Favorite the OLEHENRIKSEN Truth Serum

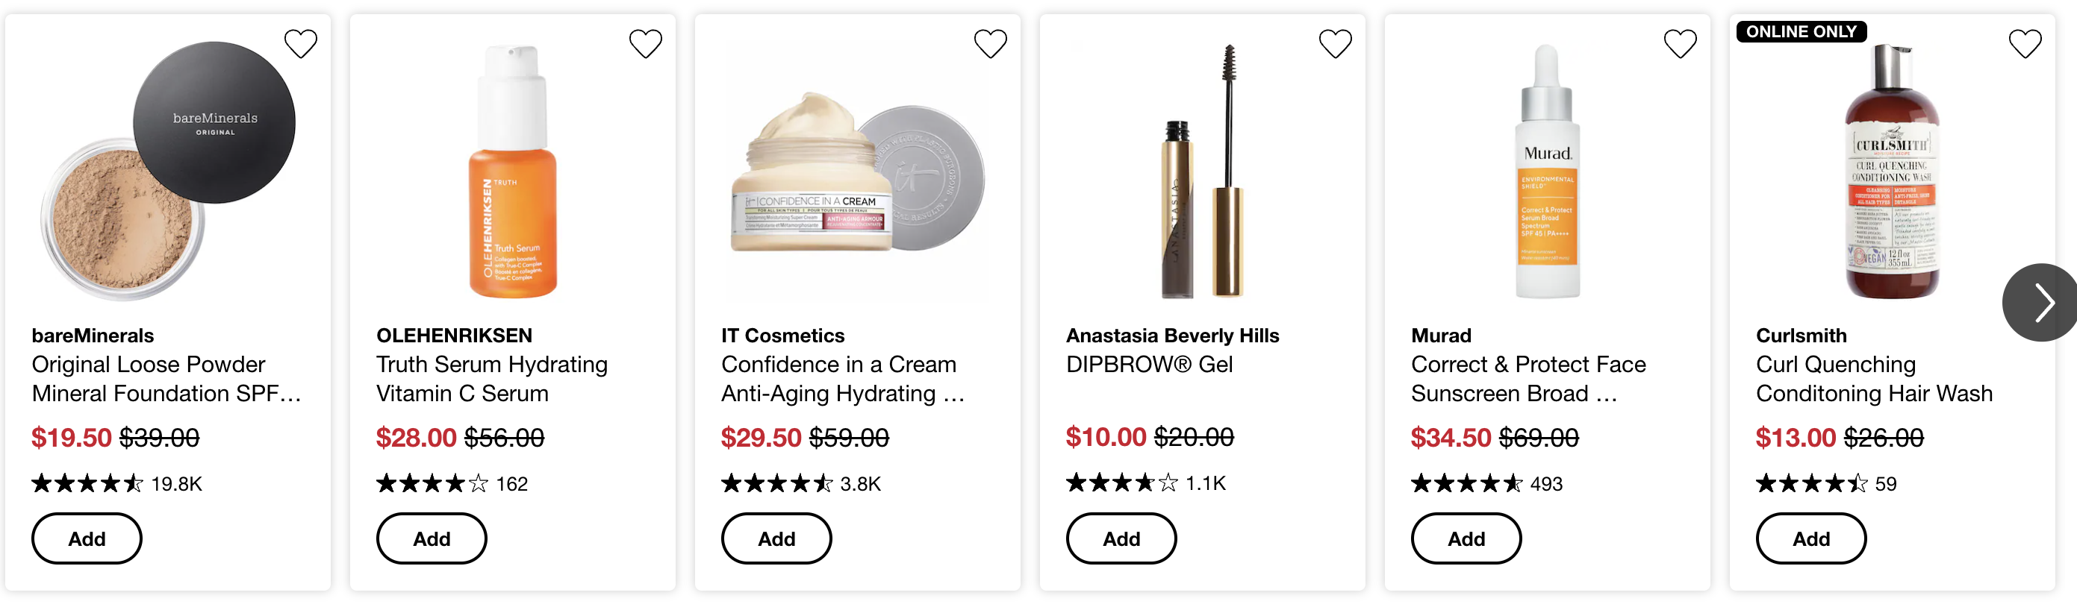pos(646,43)
